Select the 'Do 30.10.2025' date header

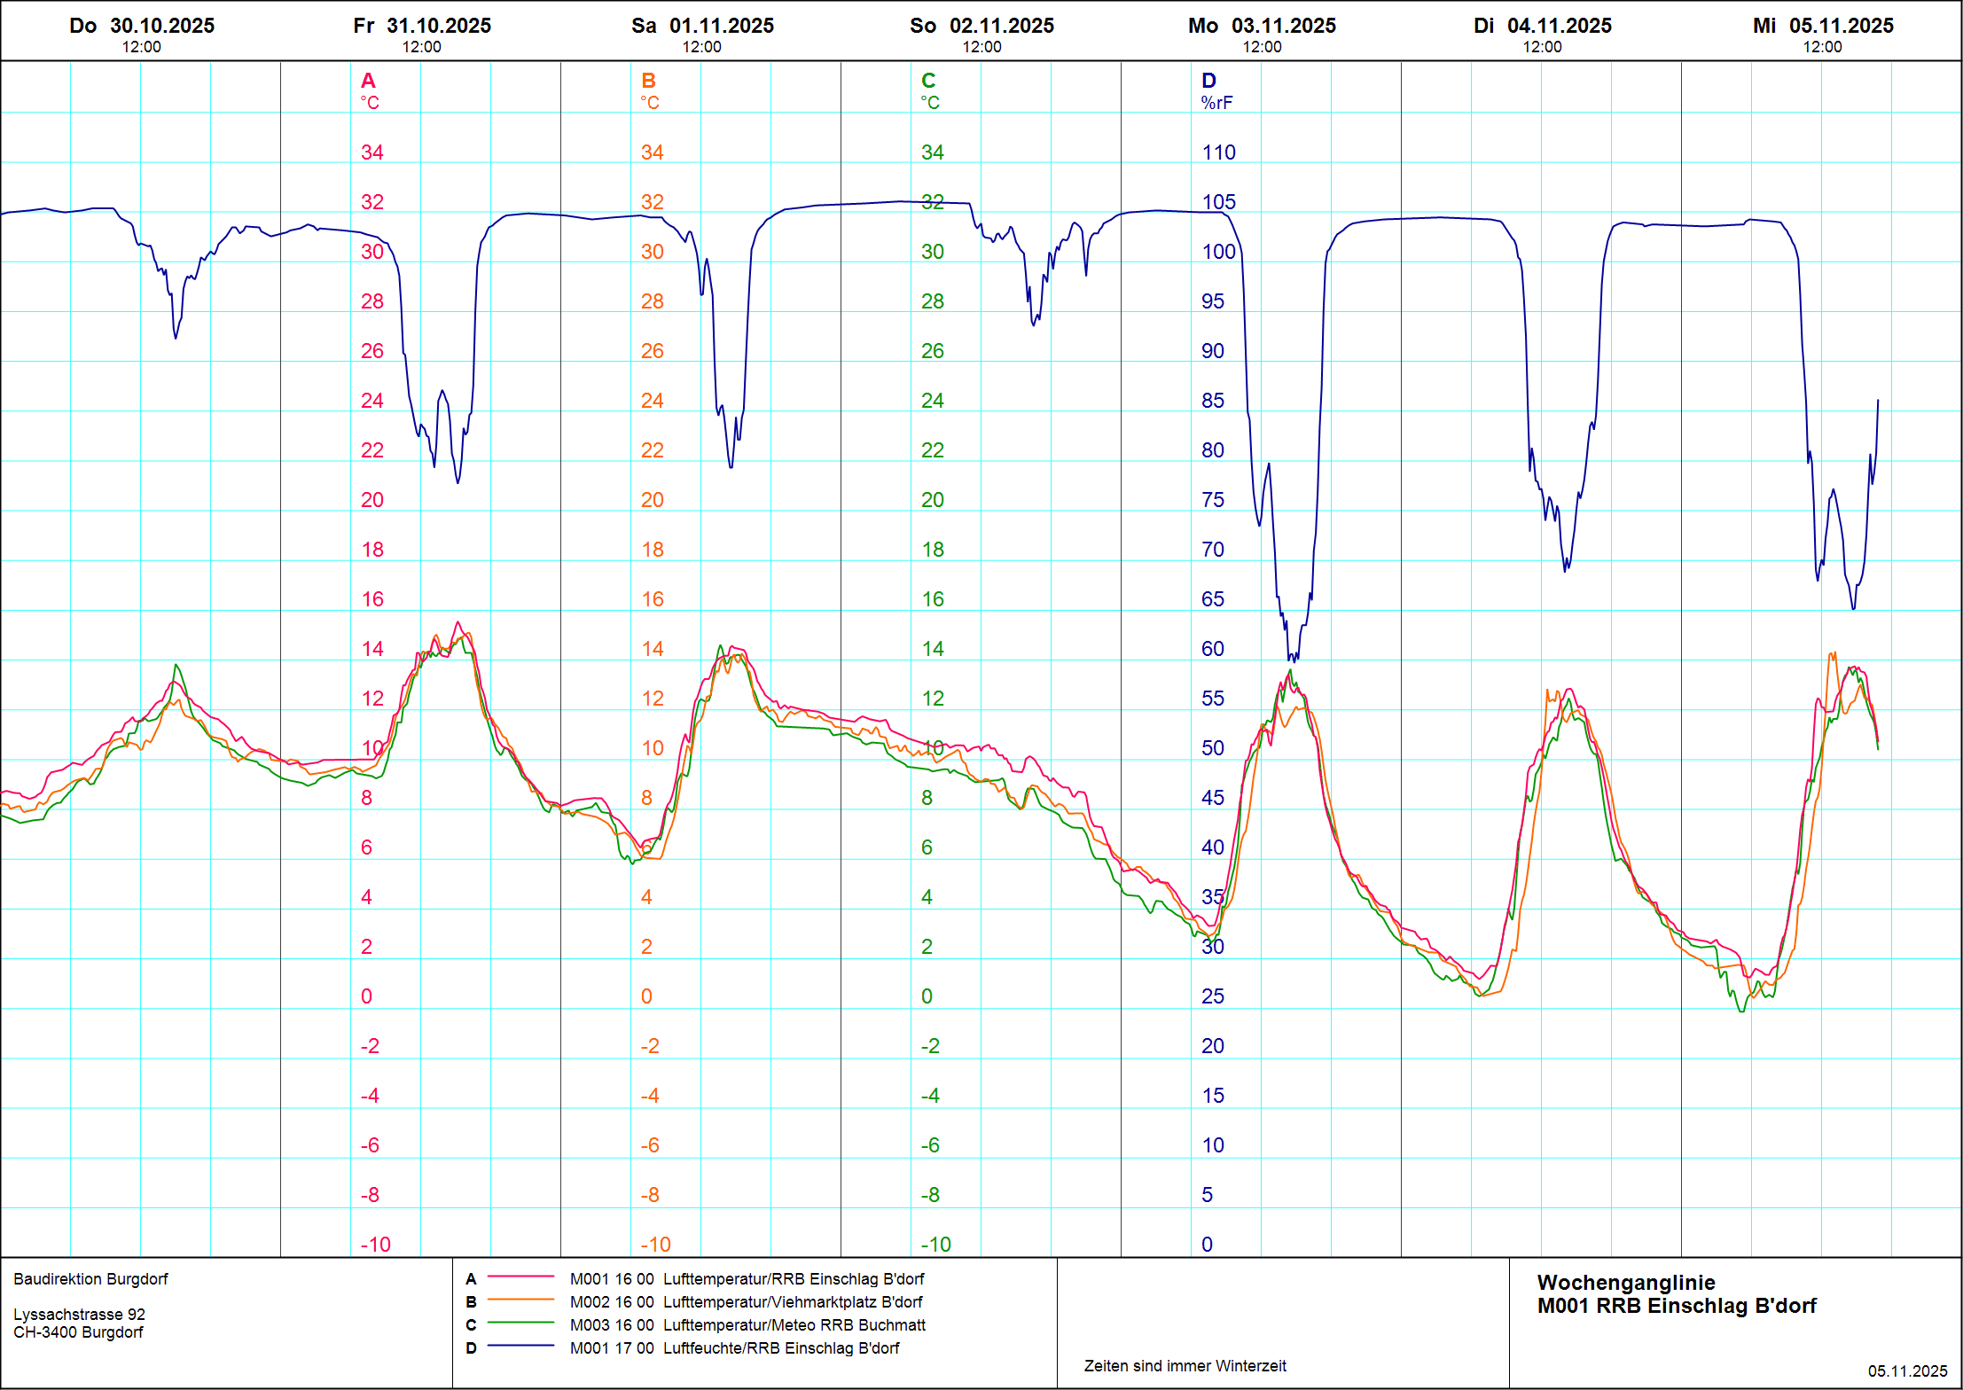click(x=142, y=26)
